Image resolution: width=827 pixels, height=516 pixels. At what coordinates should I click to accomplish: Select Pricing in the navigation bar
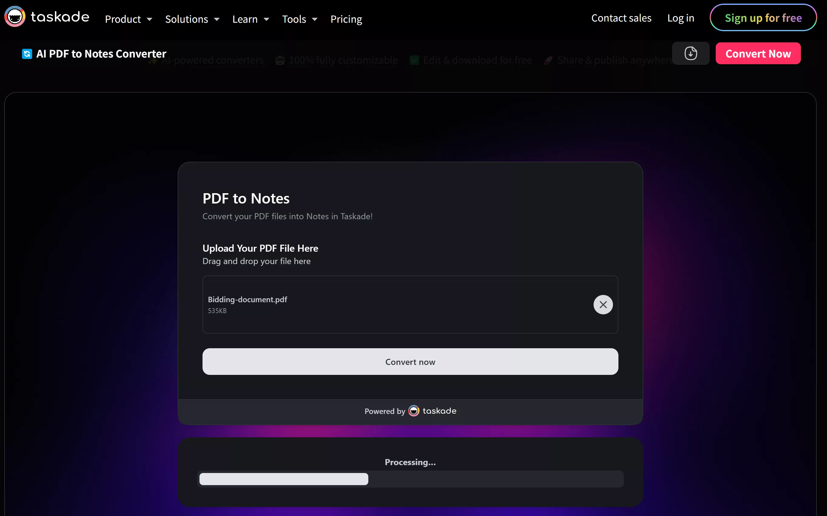(346, 19)
